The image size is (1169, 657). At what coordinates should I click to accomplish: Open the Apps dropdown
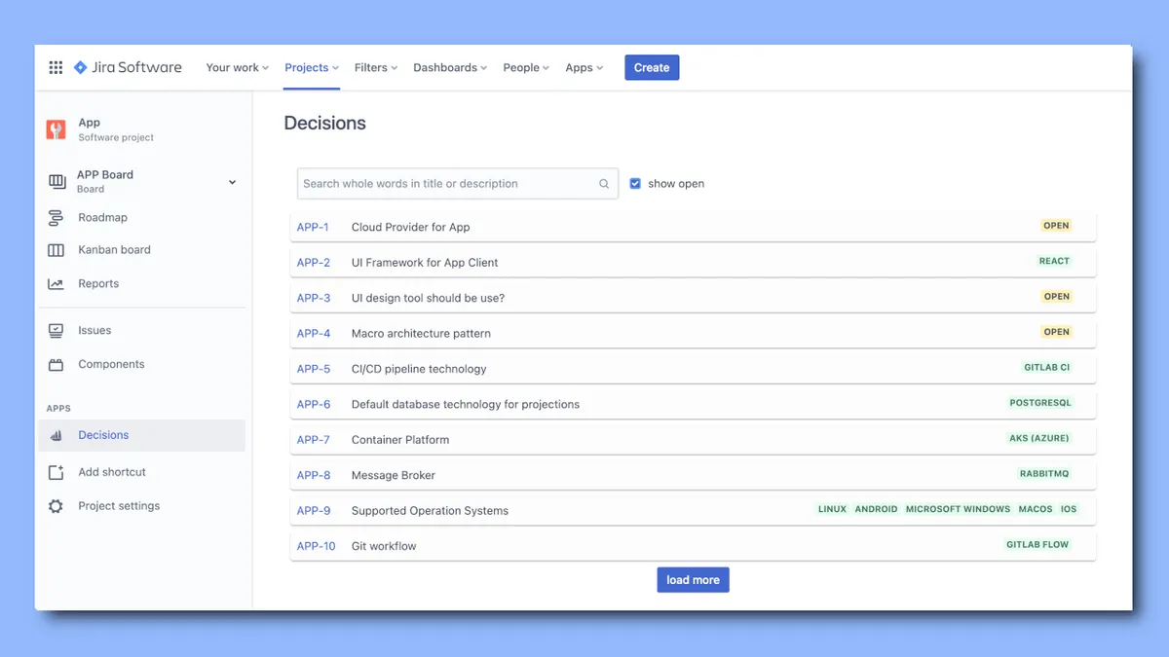tap(584, 68)
